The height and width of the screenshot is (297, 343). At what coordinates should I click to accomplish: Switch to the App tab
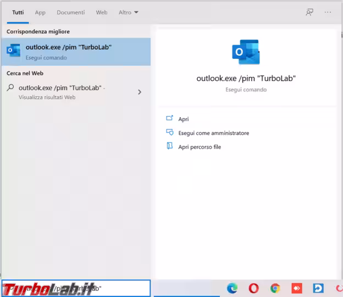40,13
